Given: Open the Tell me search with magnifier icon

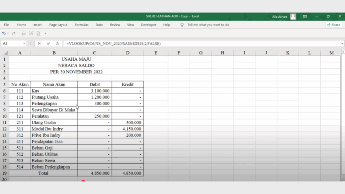Looking at the screenshot, I should 182,25.
